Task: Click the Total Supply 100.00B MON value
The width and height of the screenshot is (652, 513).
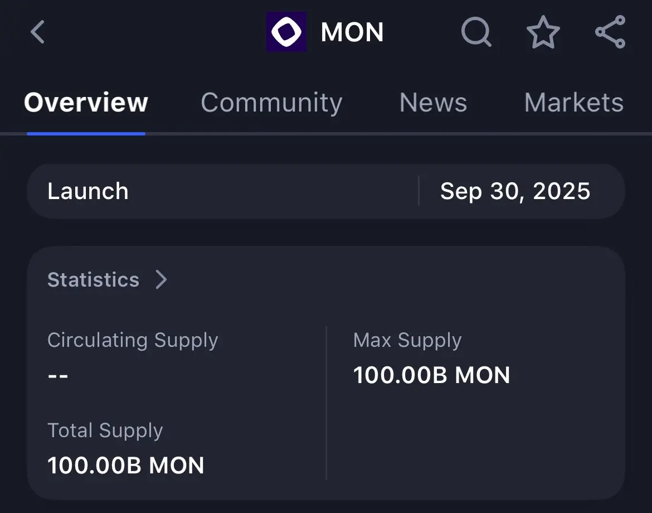Action: pyautogui.click(x=125, y=465)
